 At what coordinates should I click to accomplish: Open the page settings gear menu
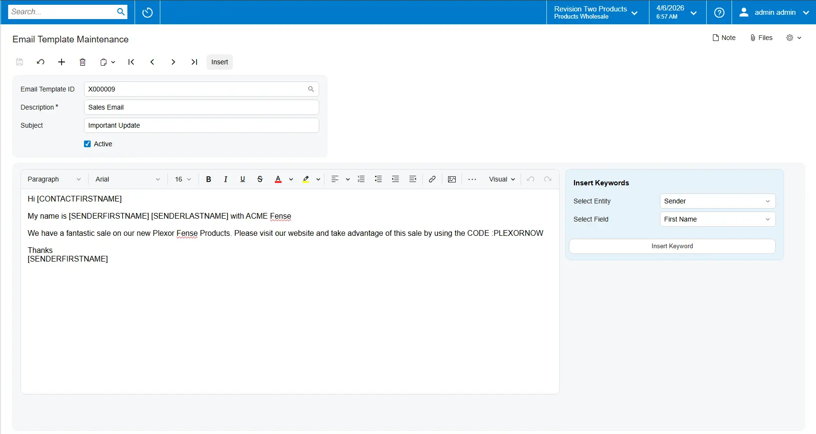(x=794, y=38)
